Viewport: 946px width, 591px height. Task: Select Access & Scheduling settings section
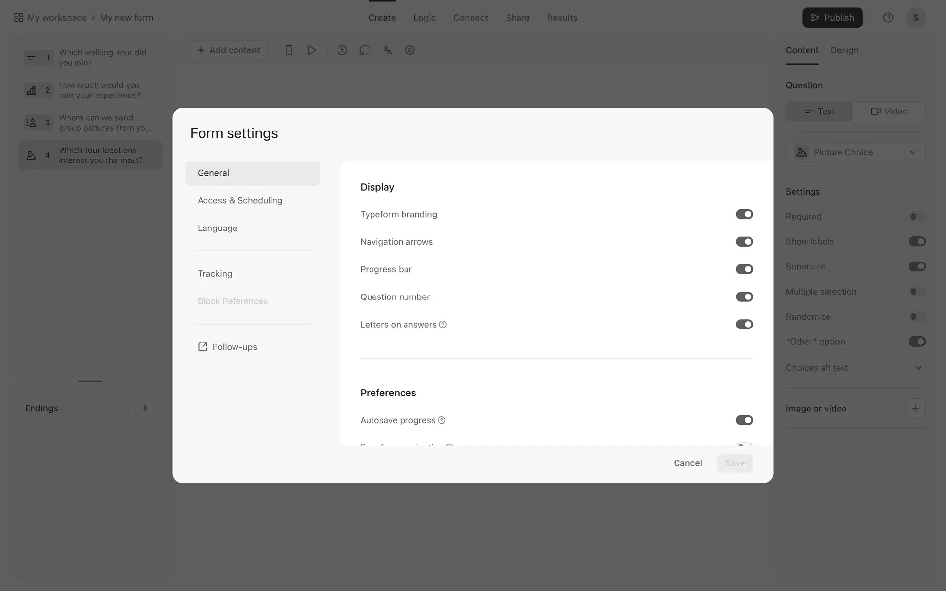(240, 200)
